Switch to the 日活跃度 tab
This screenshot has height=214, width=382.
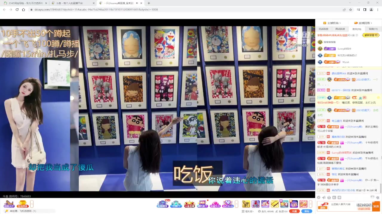[x=324, y=29]
